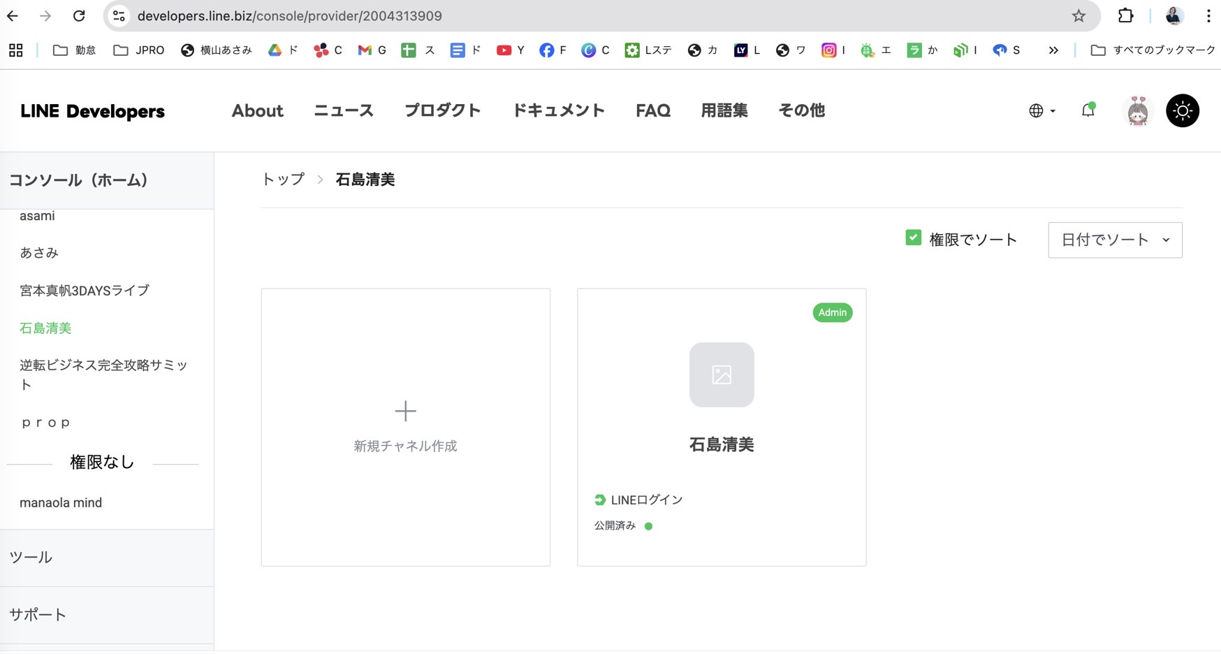This screenshot has height=654, width=1221.
Task: Select provider 逆転ビジネス完全攻略サミット
Action: (x=104, y=375)
